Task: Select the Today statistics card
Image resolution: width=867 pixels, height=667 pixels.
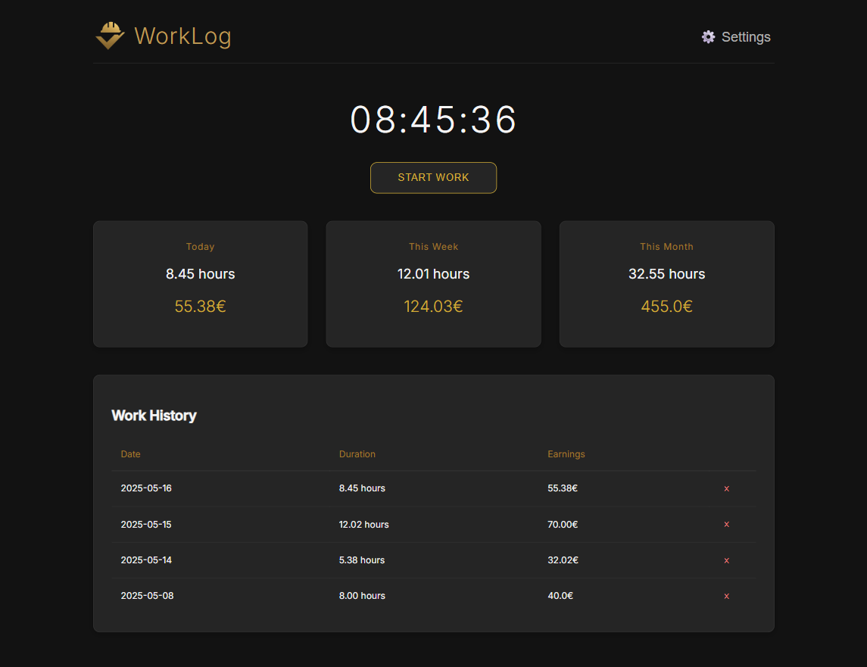Action: pyautogui.click(x=200, y=284)
